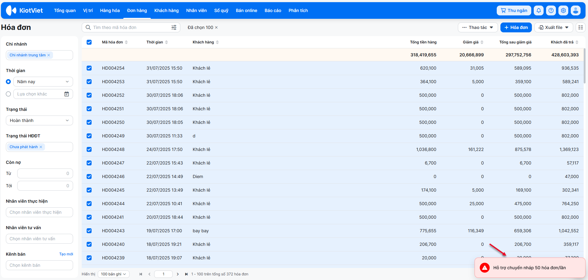588x280 pixels.
Task: Open the Hoàn thành status dropdown
Action: click(x=39, y=120)
